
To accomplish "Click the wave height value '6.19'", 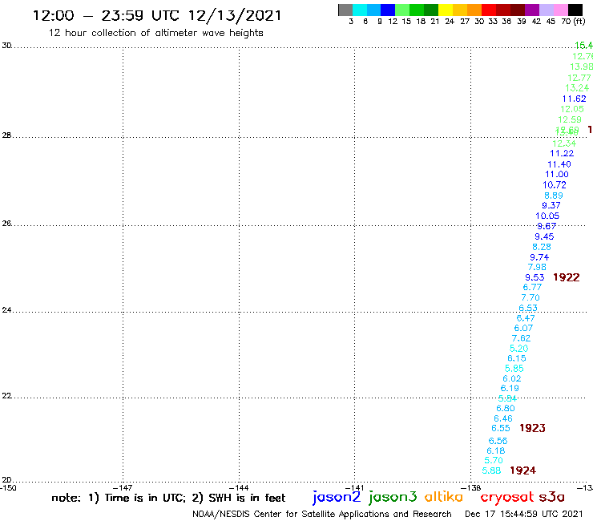I will [x=510, y=388].
